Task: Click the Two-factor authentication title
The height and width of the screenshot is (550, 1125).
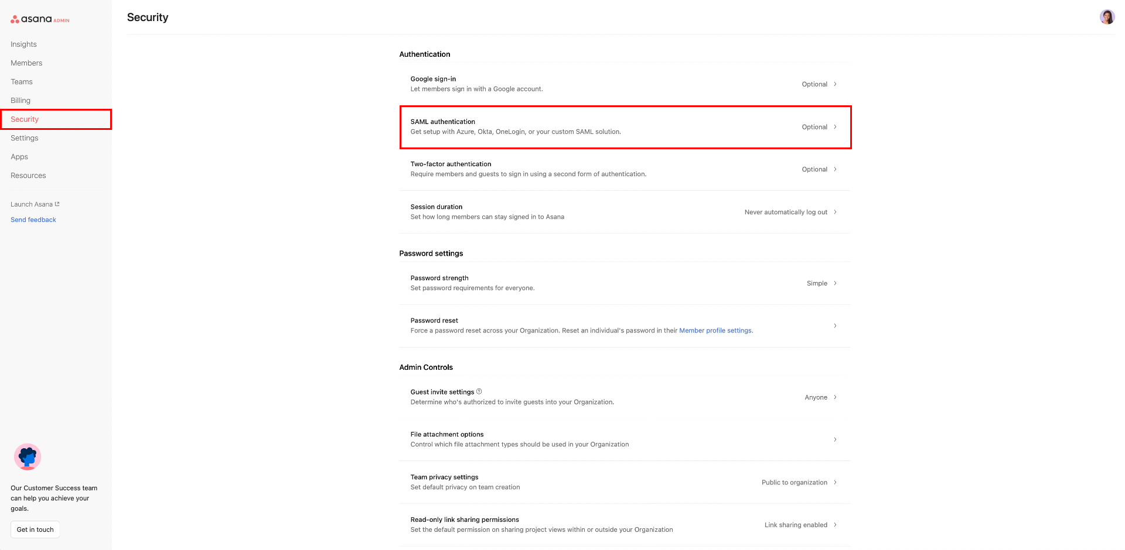Action: pyautogui.click(x=451, y=164)
